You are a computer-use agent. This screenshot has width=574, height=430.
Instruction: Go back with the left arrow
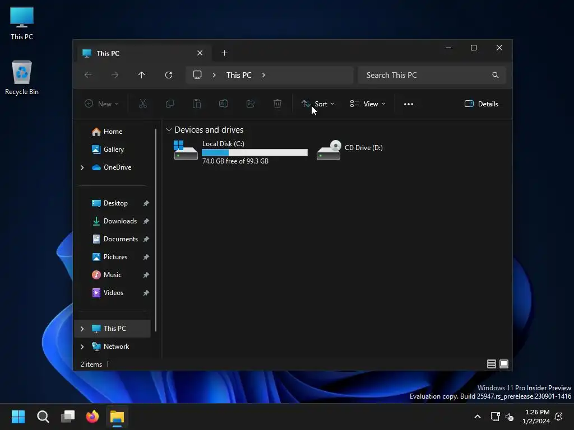[88, 75]
